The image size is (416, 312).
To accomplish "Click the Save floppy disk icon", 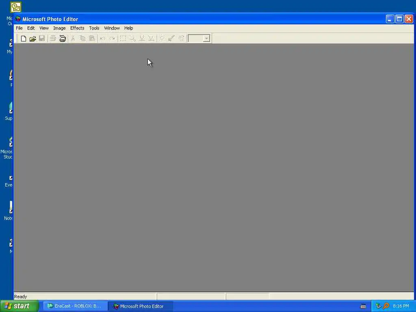I will 42,39.
